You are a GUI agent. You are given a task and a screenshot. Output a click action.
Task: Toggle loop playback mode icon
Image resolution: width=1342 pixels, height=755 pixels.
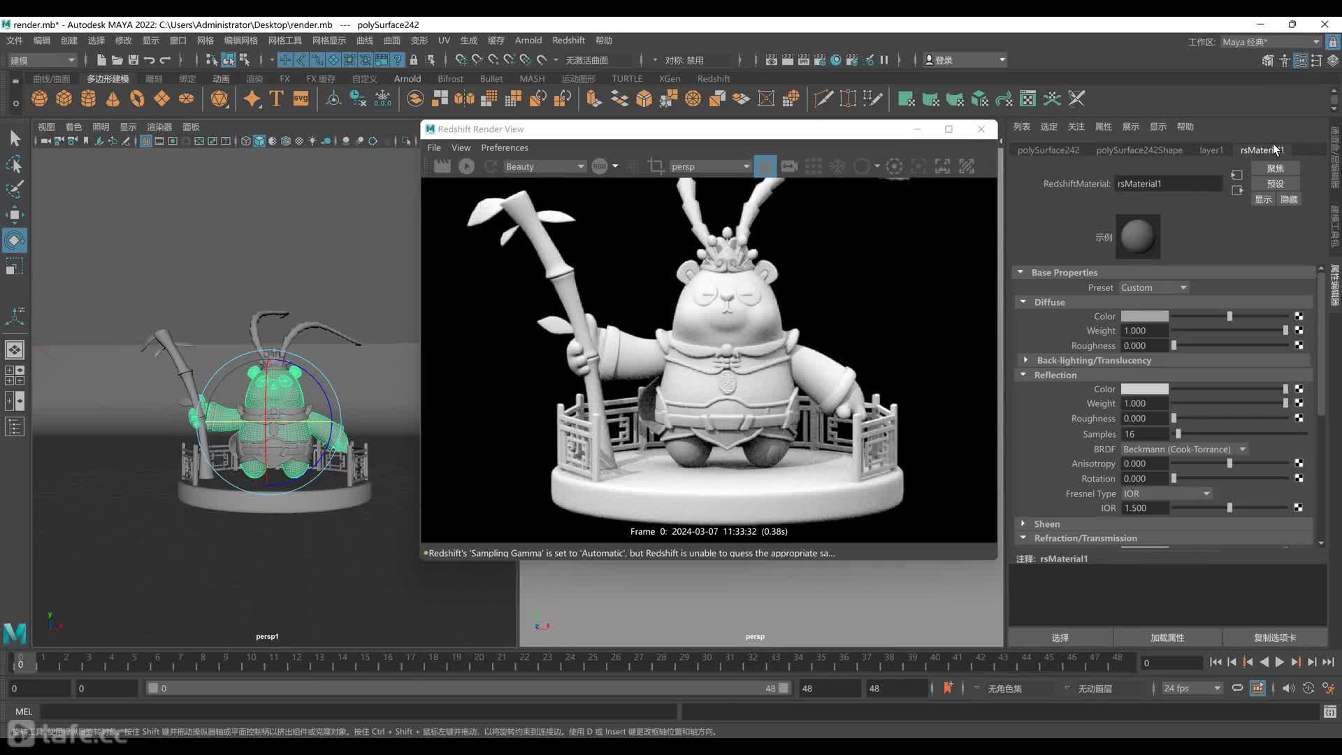[1237, 688]
